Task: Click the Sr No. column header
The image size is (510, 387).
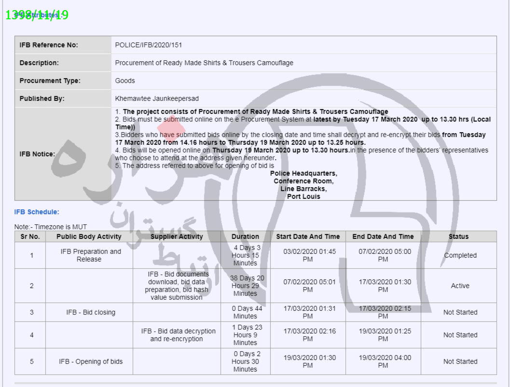Action: (x=30, y=236)
